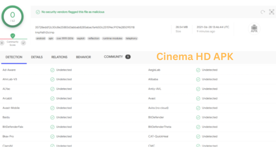Screen dimensions: 276x155
Task: Switch to the DETECTION tab
Action: (x=14, y=57)
